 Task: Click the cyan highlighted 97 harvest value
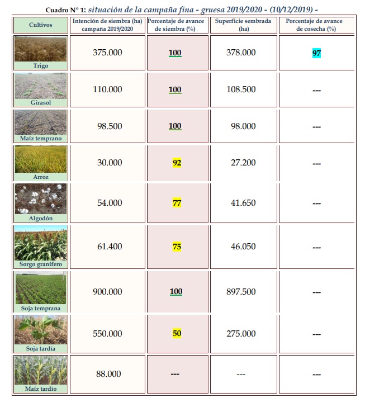[x=316, y=53]
